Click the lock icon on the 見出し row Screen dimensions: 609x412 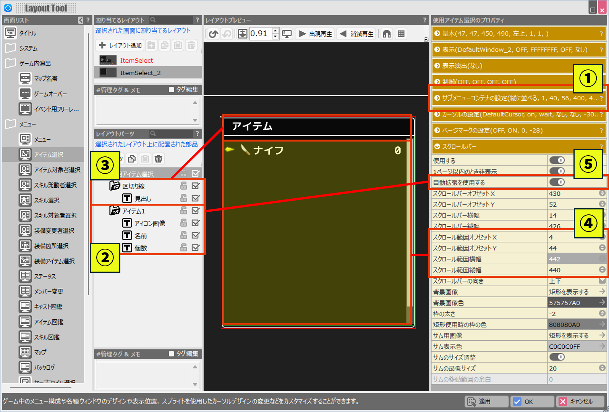[184, 198]
